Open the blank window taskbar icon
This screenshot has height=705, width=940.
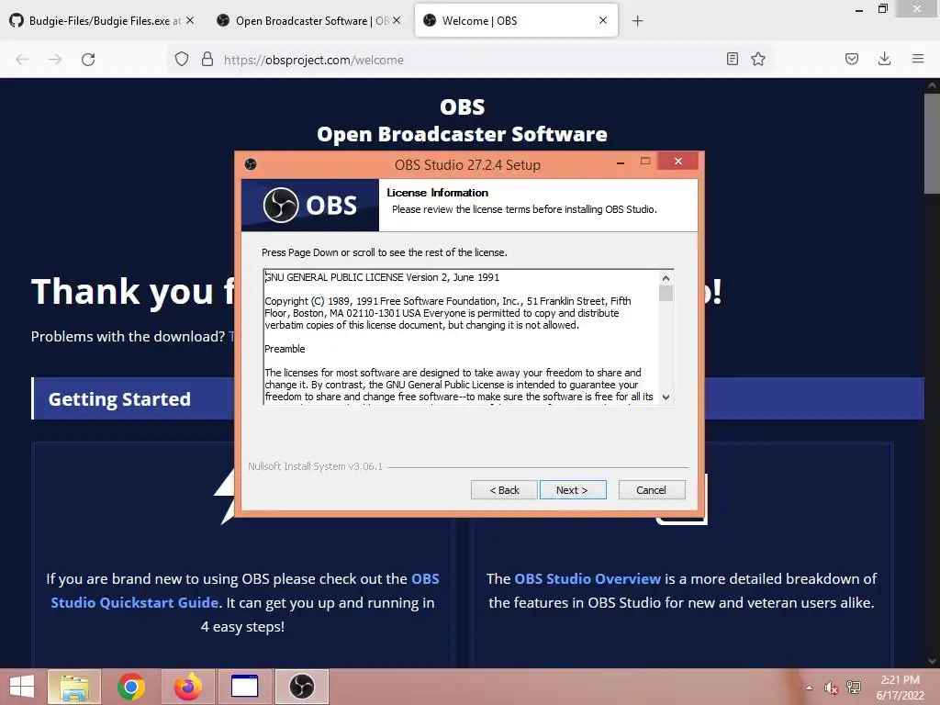pyautogui.click(x=244, y=687)
